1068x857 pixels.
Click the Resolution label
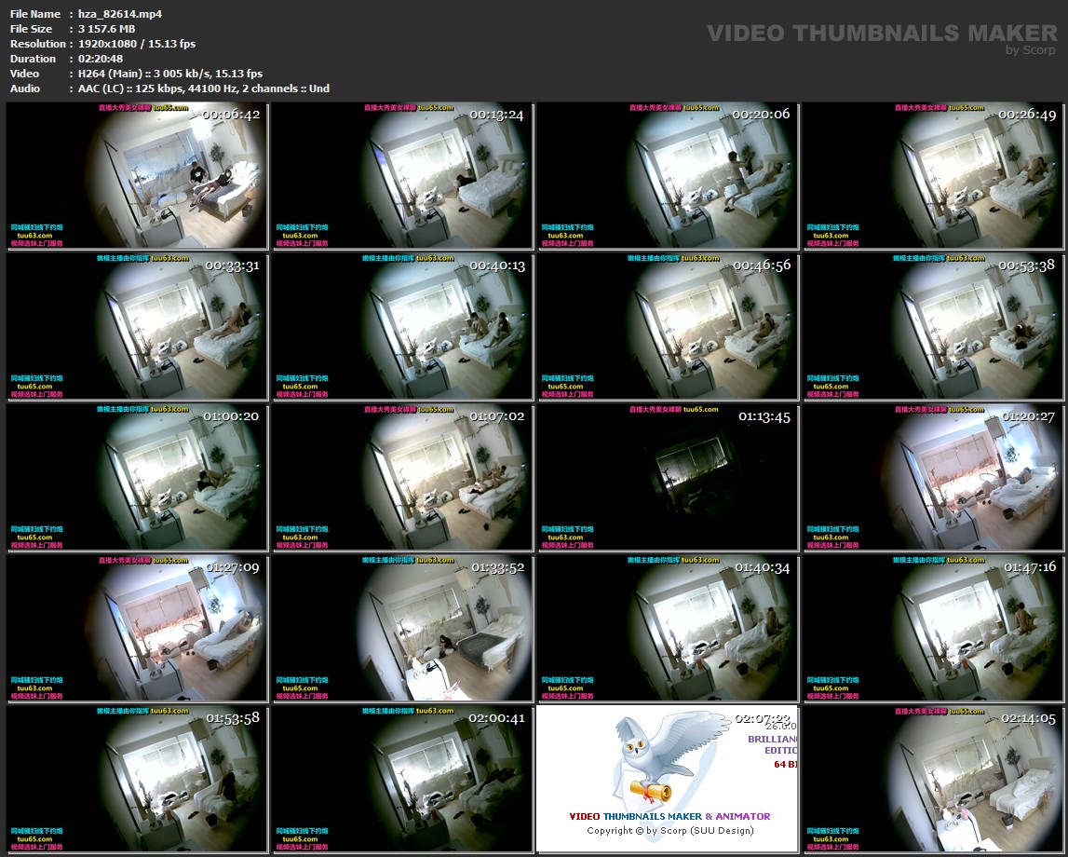pyautogui.click(x=38, y=44)
